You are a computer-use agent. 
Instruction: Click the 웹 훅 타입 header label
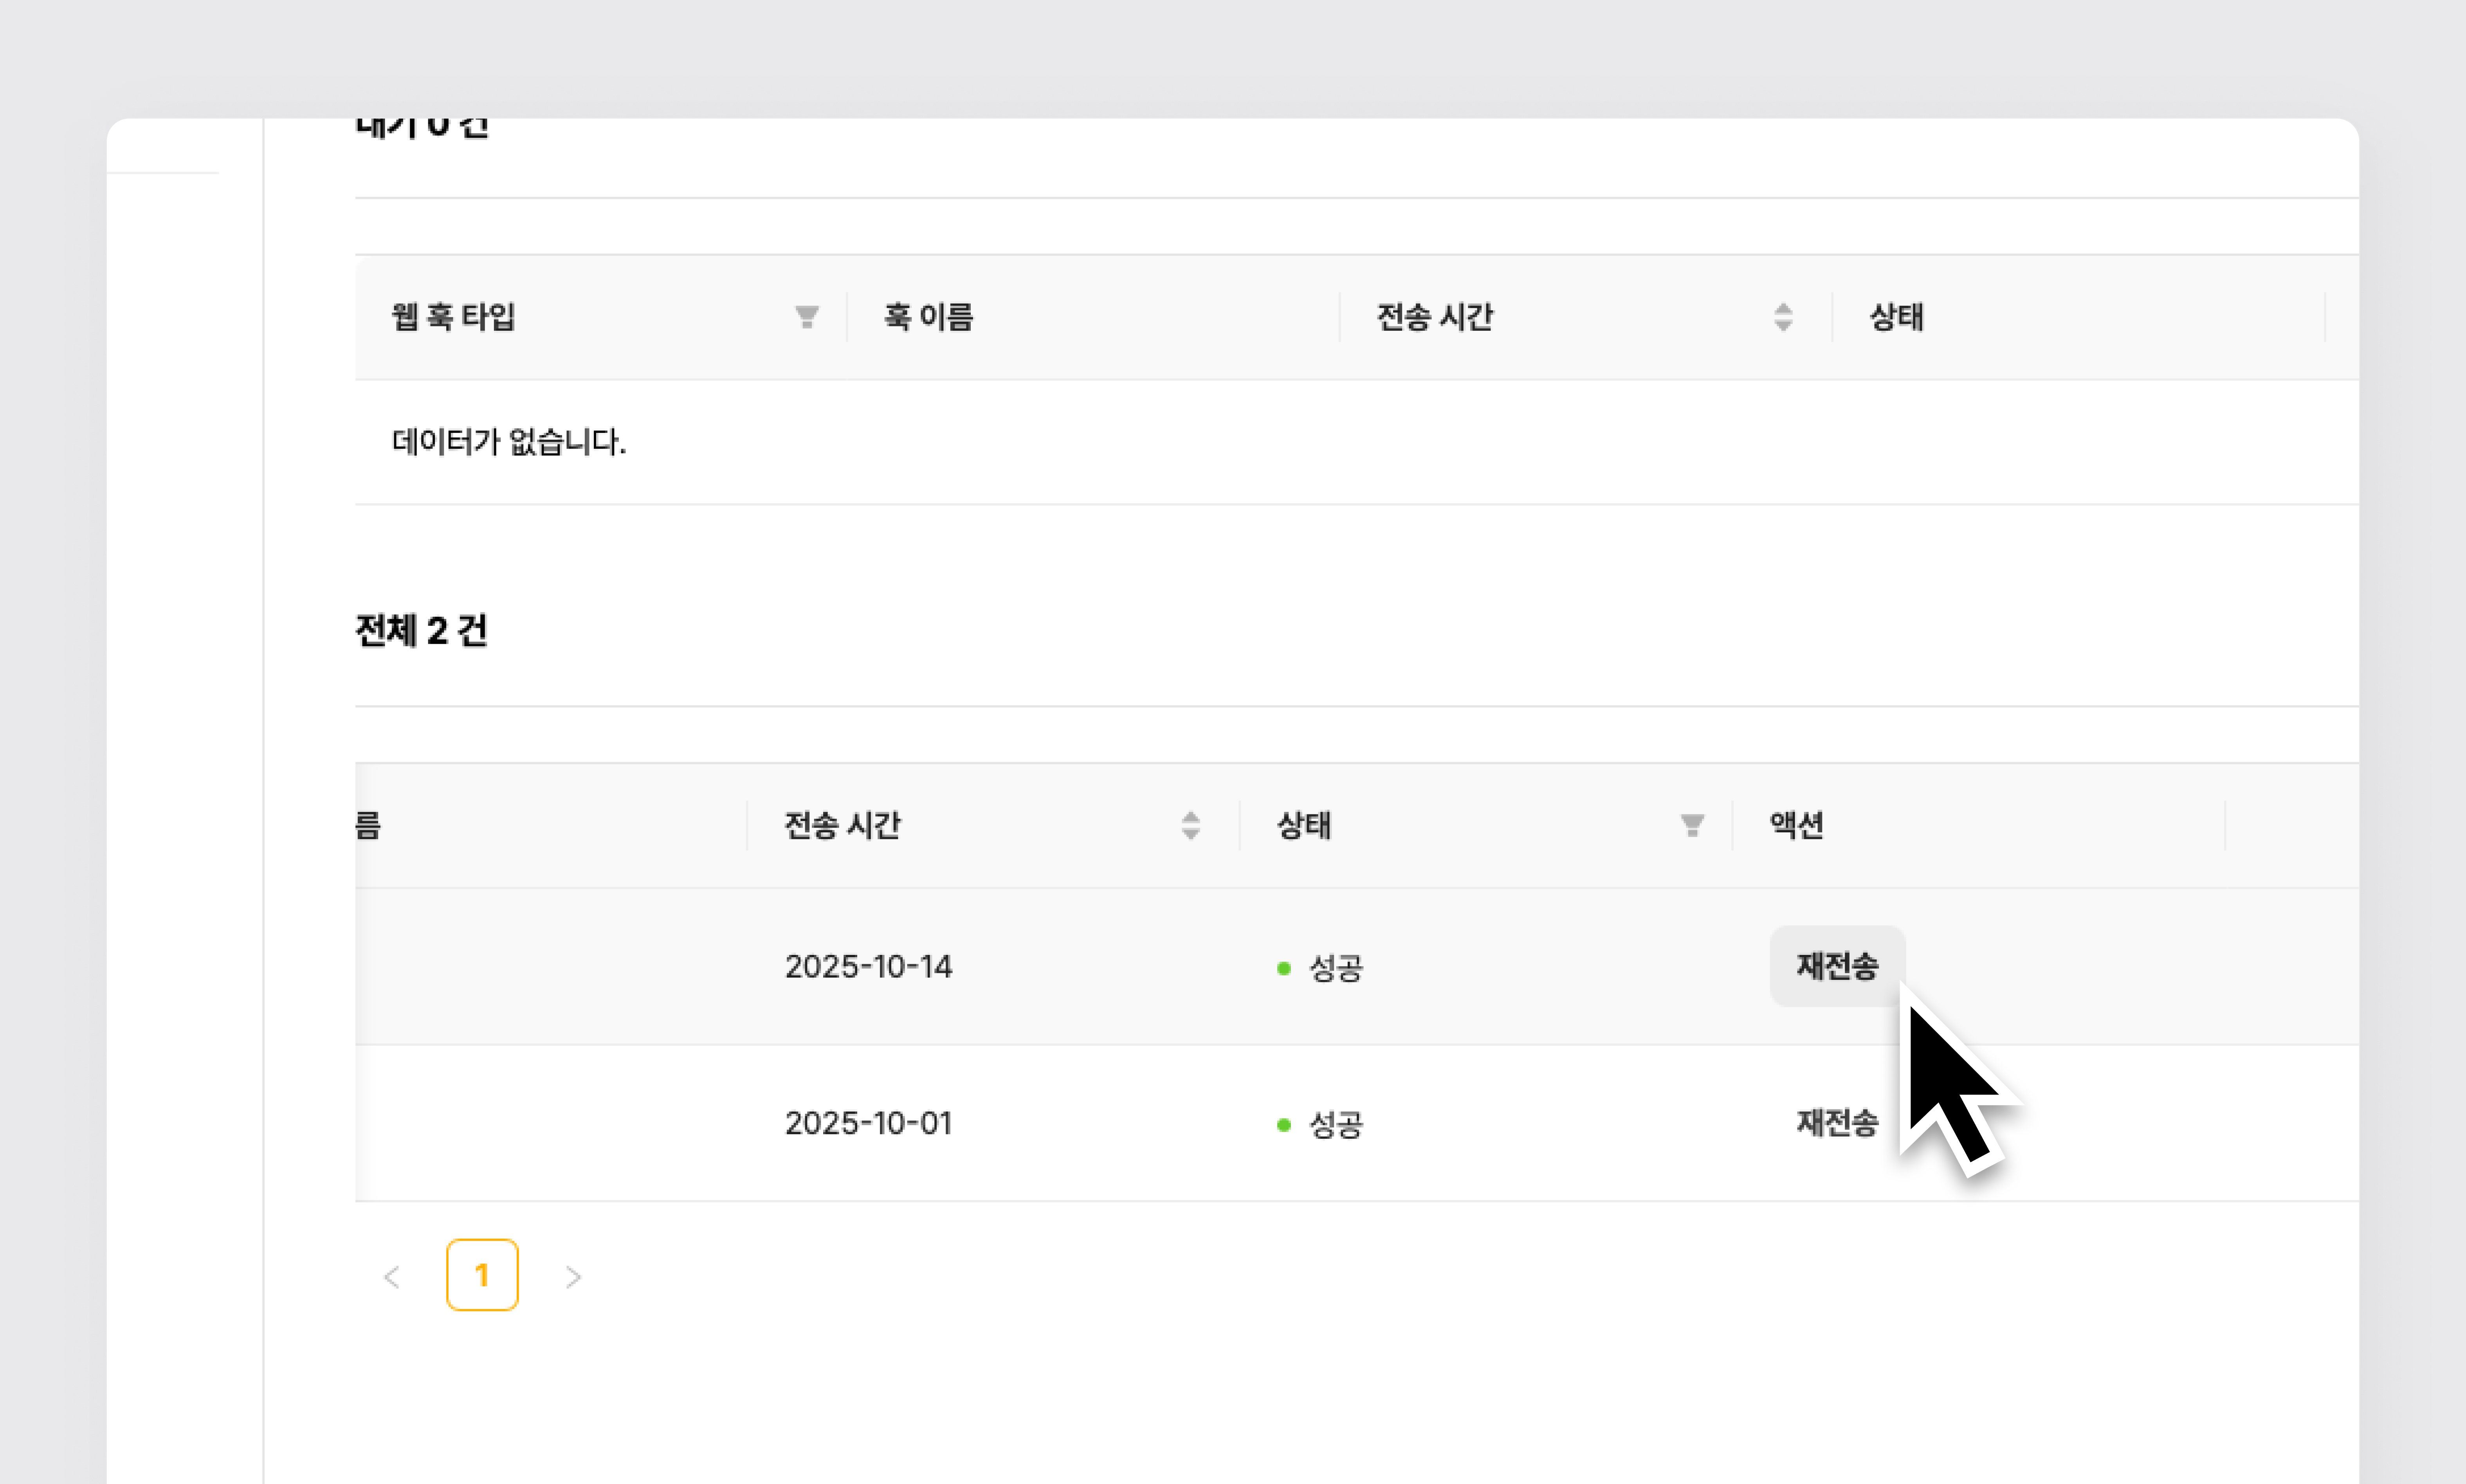click(x=453, y=317)
